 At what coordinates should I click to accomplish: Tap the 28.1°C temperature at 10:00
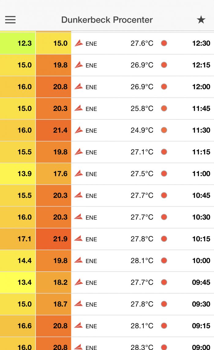click(x=142, y=261)
